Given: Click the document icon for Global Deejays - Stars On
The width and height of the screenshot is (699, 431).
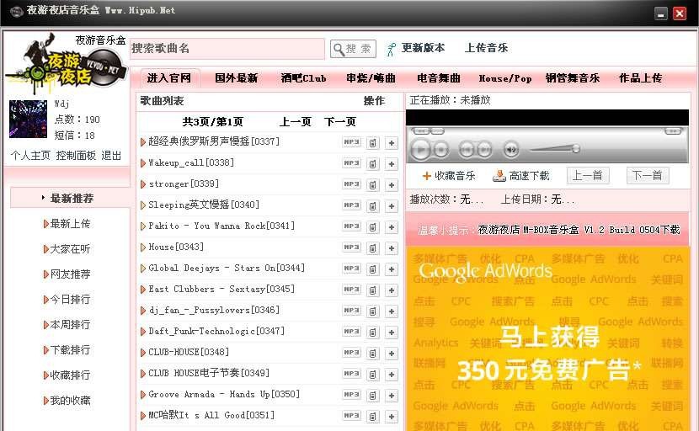Looking at the screenshot, I should click(373, 269).
